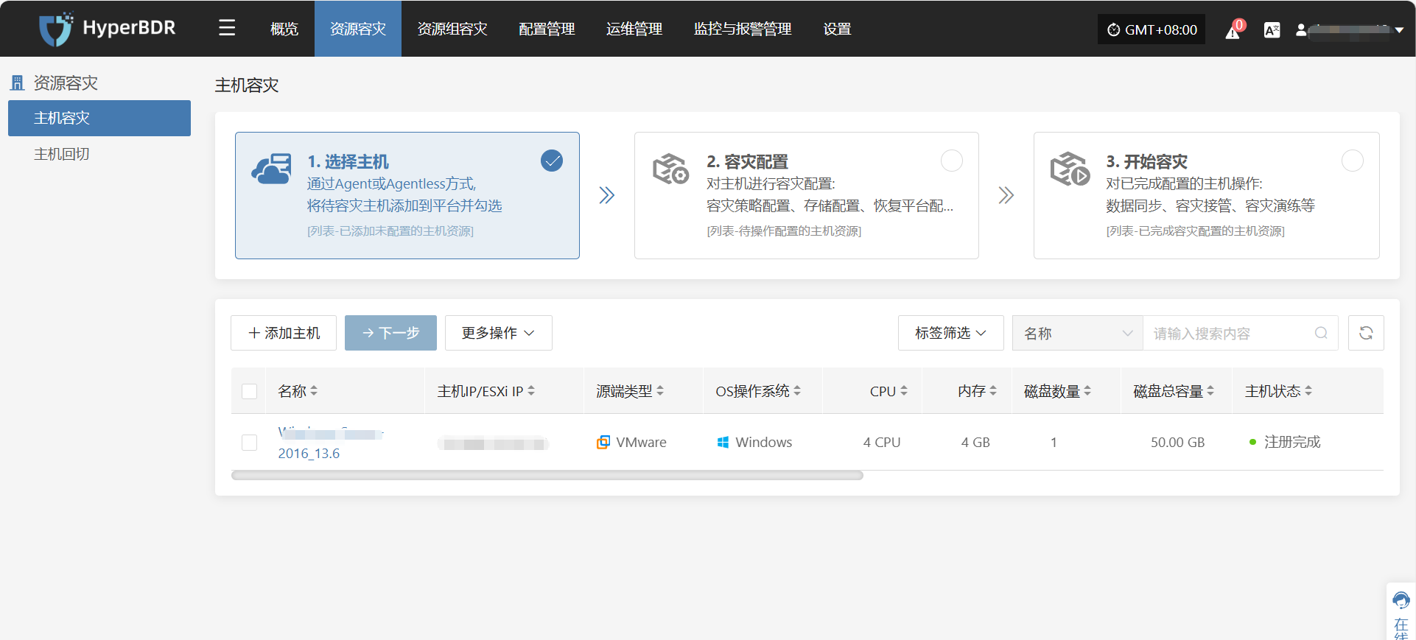Click the double arrow after step 2
This screenshot has height=640, width=1416.
1006,195
